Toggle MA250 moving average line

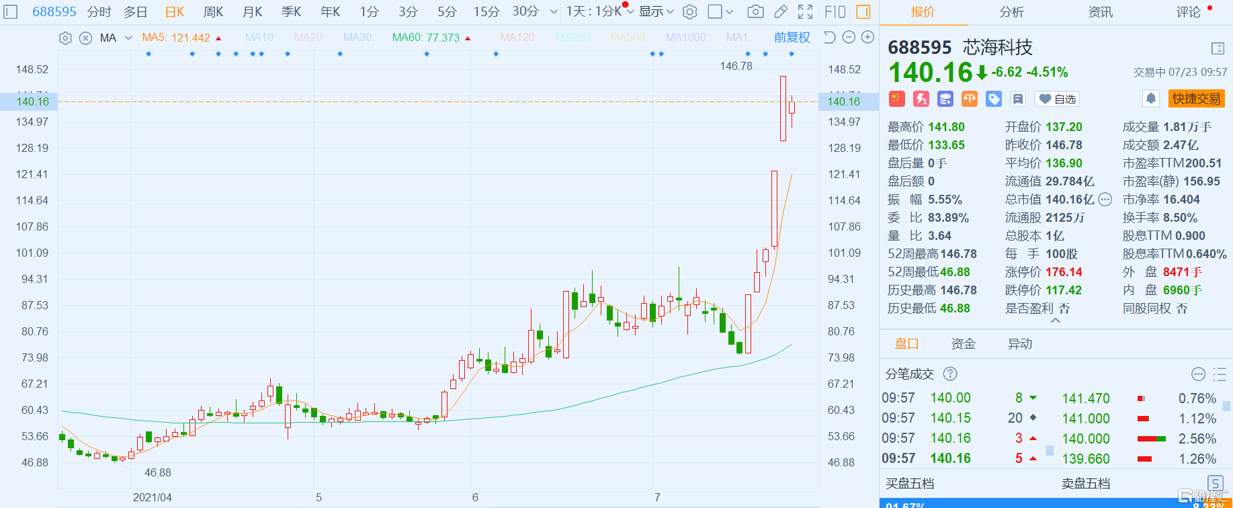(x=573, y=38)
